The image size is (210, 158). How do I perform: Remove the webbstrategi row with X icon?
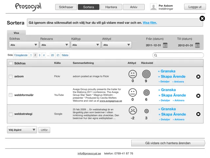click(x=198, y=114)
